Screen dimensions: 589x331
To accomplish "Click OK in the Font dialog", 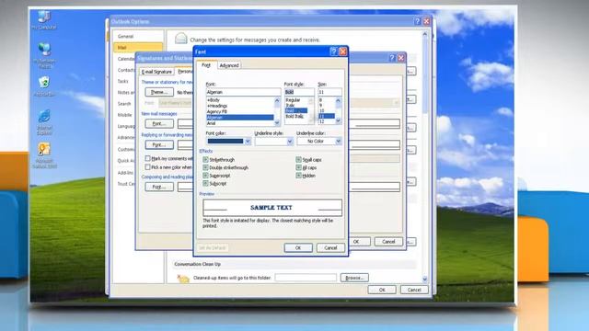I will coord(298,247).
